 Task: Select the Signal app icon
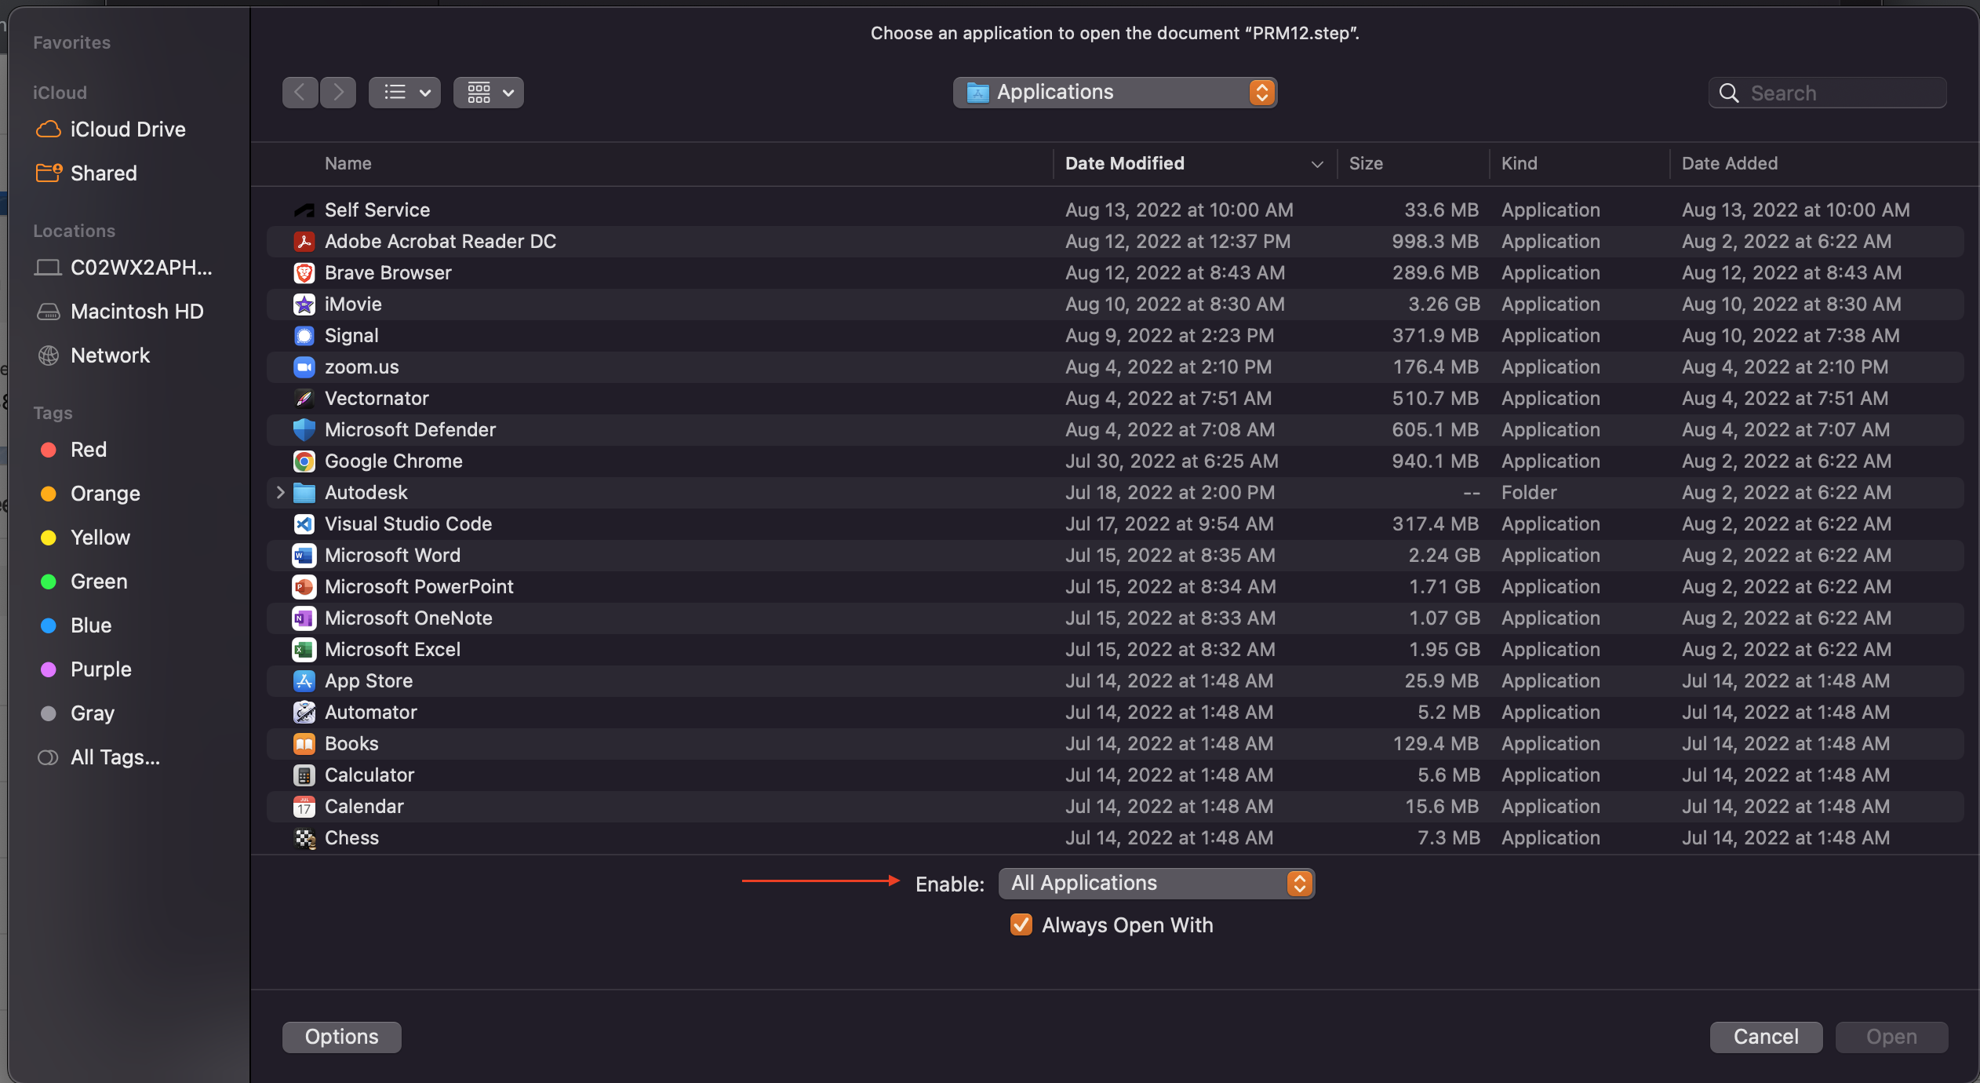pyautogui.click(x=304, y=336)
